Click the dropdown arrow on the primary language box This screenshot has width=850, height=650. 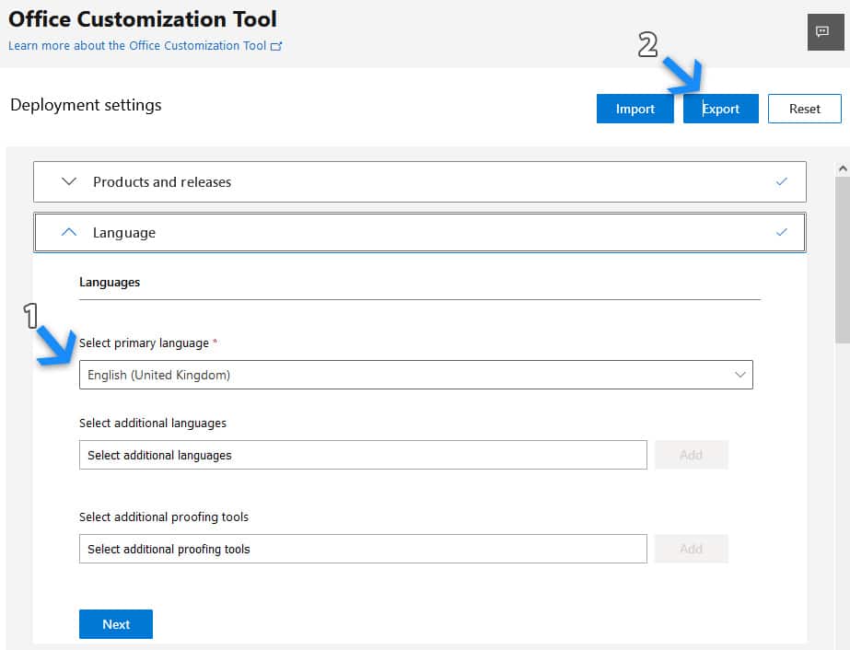pyautogui.click(x=739, y=374)
